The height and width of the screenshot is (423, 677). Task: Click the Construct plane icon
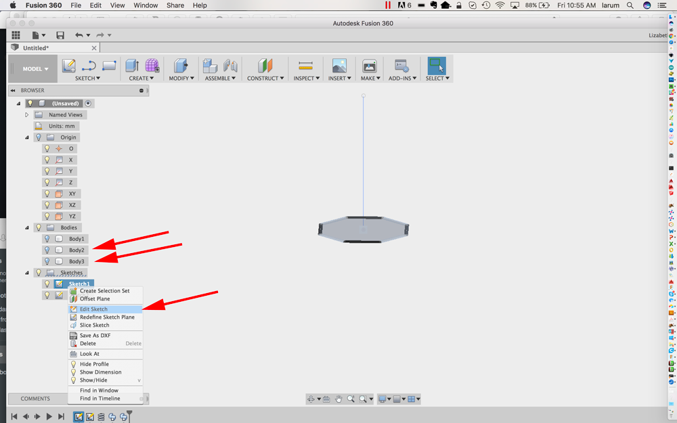tap(265, 66)
